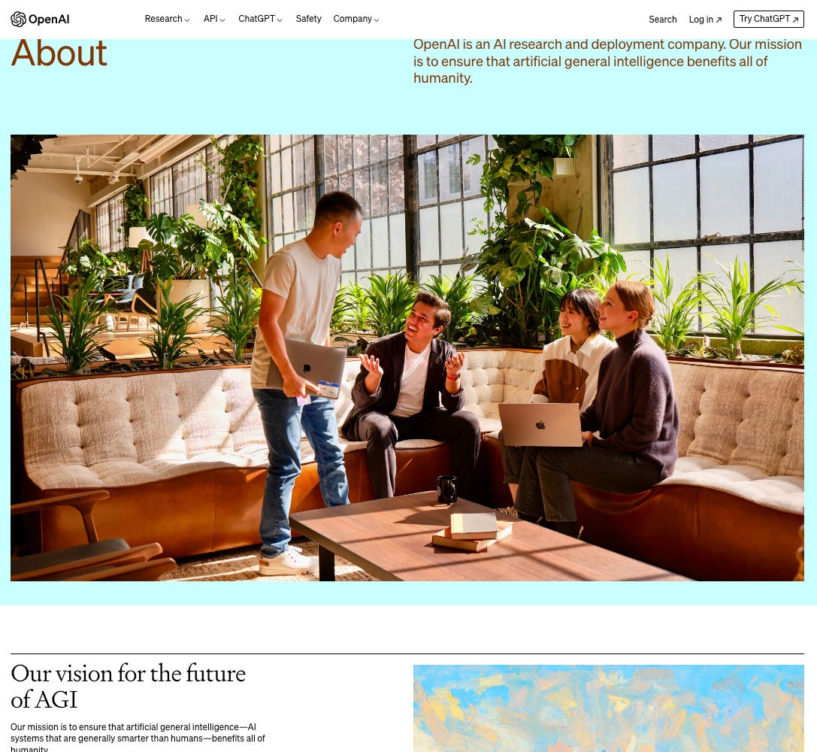Open the Company menu chevron

click(377, 20)
